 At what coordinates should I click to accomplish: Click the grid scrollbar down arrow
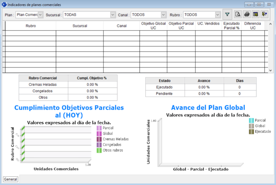pos(270,70)
